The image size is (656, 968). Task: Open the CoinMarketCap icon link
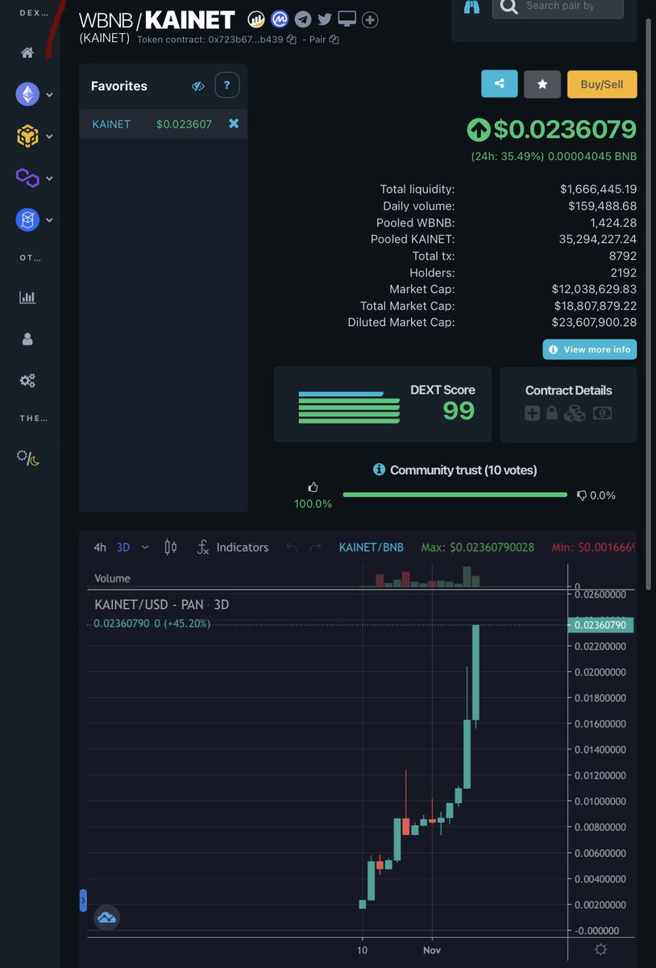(x=280, y=19)
